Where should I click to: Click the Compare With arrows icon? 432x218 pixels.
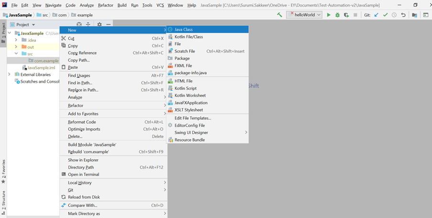pyautogui.click(x=64, y=205)
